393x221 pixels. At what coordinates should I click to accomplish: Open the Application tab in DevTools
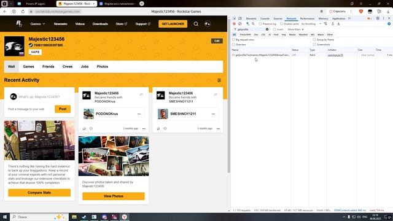pyautogui.click(x=338, y=18)
